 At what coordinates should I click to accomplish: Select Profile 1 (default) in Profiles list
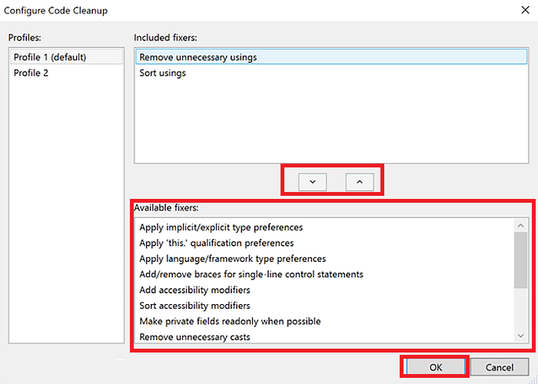click(x=66, y=57)
